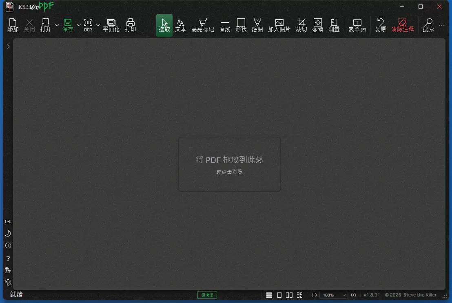The height and width of the screenshot is (303, 452).
Task: Zoom out with the minus button
Action: coord(314,295)
